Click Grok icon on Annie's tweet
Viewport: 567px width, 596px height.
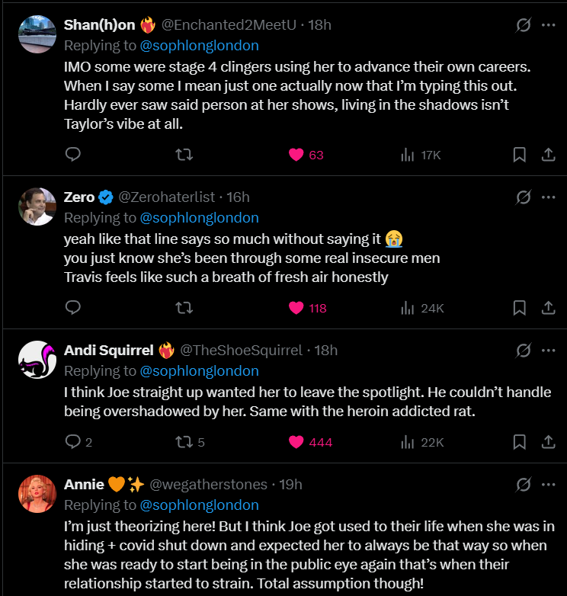click(x=523, y=484)
